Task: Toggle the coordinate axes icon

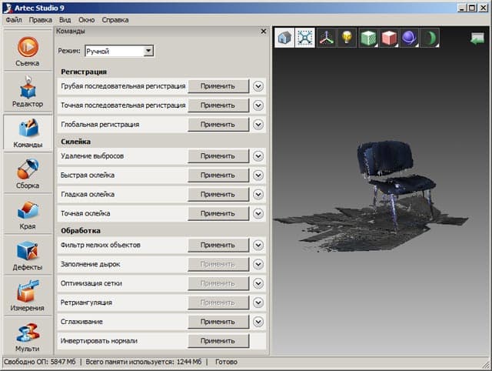Action: 326,38
